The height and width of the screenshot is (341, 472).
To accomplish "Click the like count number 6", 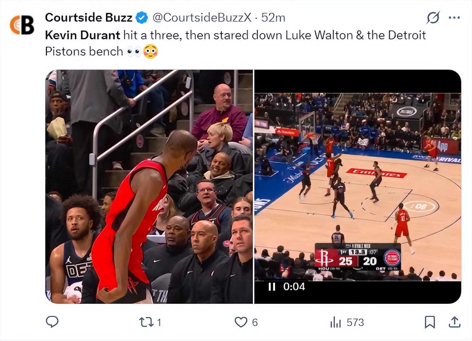I will pos(255,322).
